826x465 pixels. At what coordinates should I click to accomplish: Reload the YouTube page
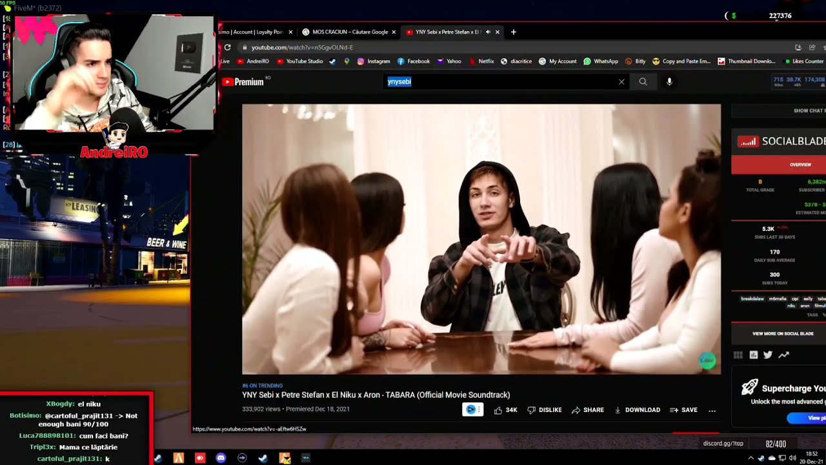click(x=227, y=47)
